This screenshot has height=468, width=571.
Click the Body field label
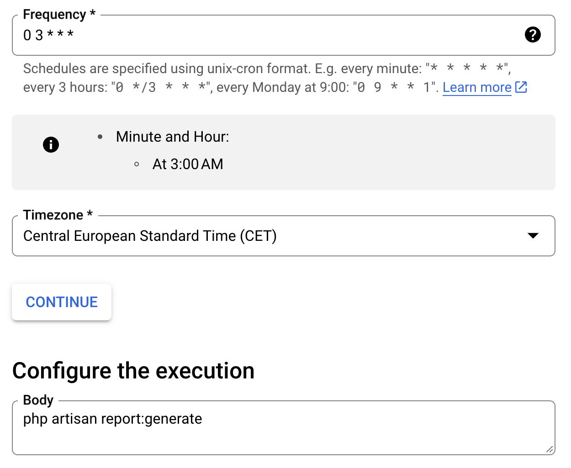[38, 400]
